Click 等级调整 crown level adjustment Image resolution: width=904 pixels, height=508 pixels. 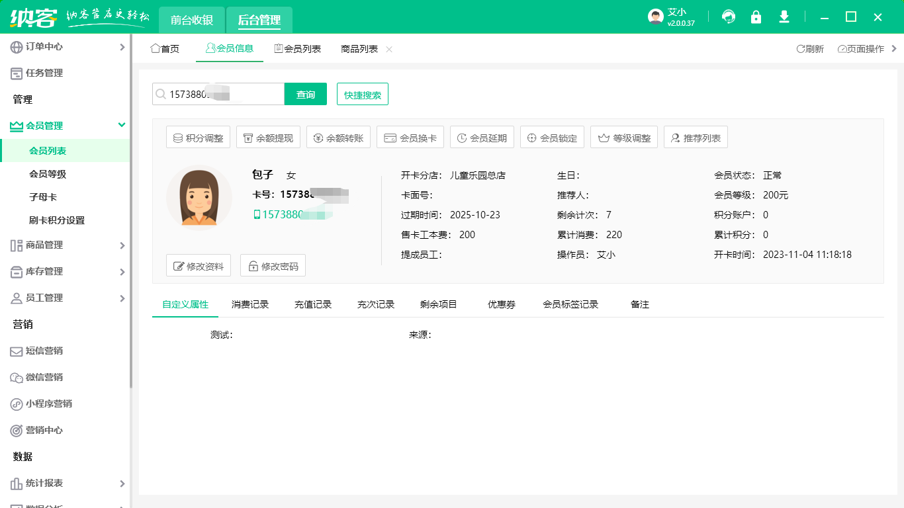pyautogui.click(x=624, y=138)
